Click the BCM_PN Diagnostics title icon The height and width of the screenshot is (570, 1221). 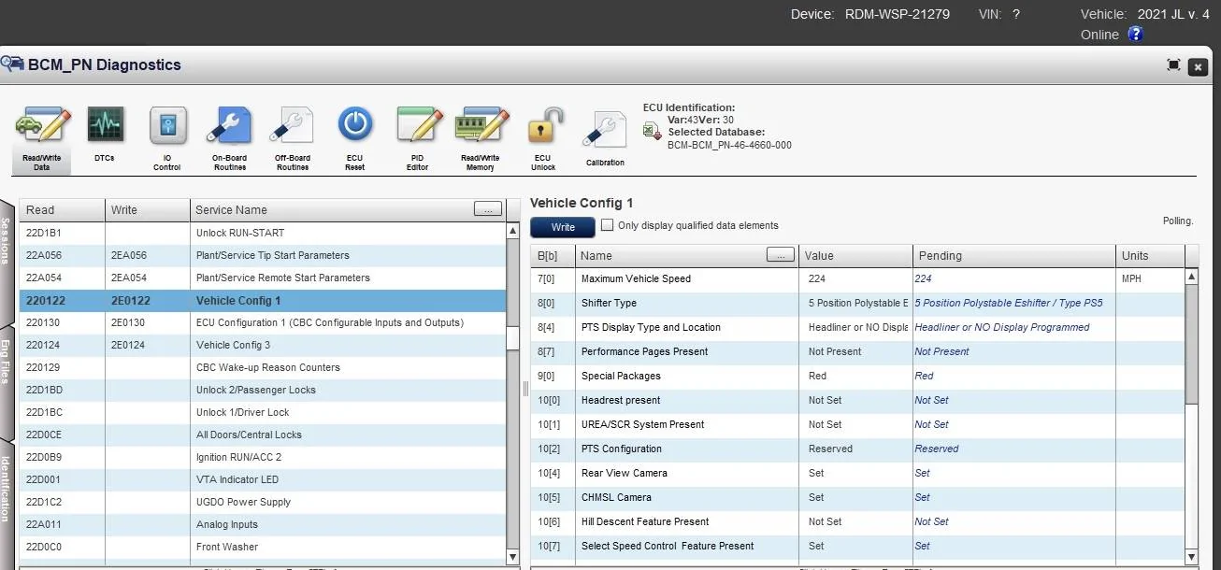click(x=12, y=64)
